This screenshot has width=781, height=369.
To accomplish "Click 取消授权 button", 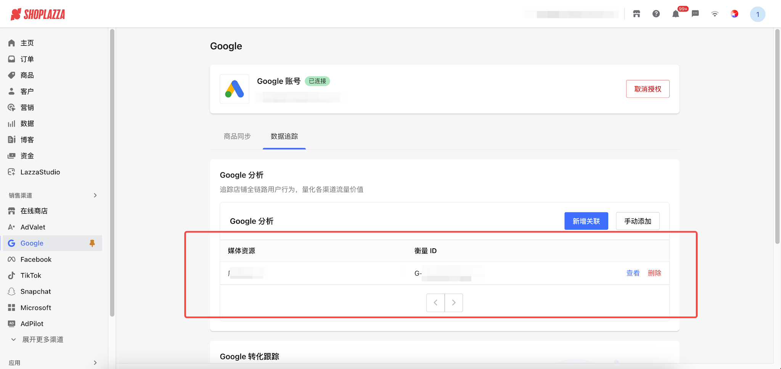I will (648, 89).
